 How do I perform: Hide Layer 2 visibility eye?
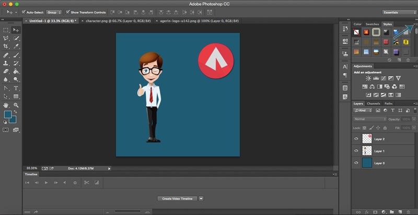click(x=356, y=139)
